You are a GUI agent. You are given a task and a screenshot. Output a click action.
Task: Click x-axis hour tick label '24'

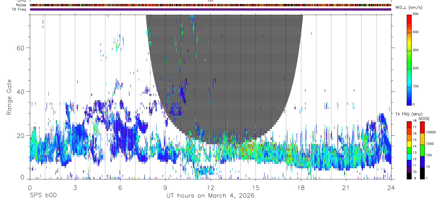tap(391, 188)
